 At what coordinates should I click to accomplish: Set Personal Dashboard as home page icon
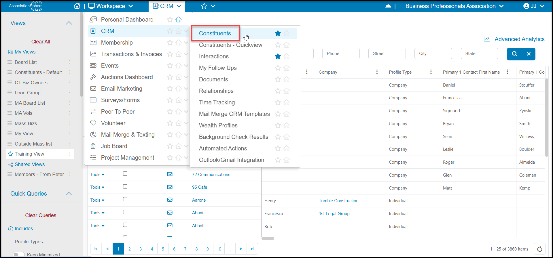pos(179,20)
